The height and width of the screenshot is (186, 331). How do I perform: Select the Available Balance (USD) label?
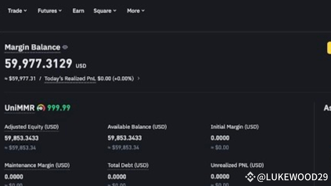pyautogui.click(x=137, y=126)
